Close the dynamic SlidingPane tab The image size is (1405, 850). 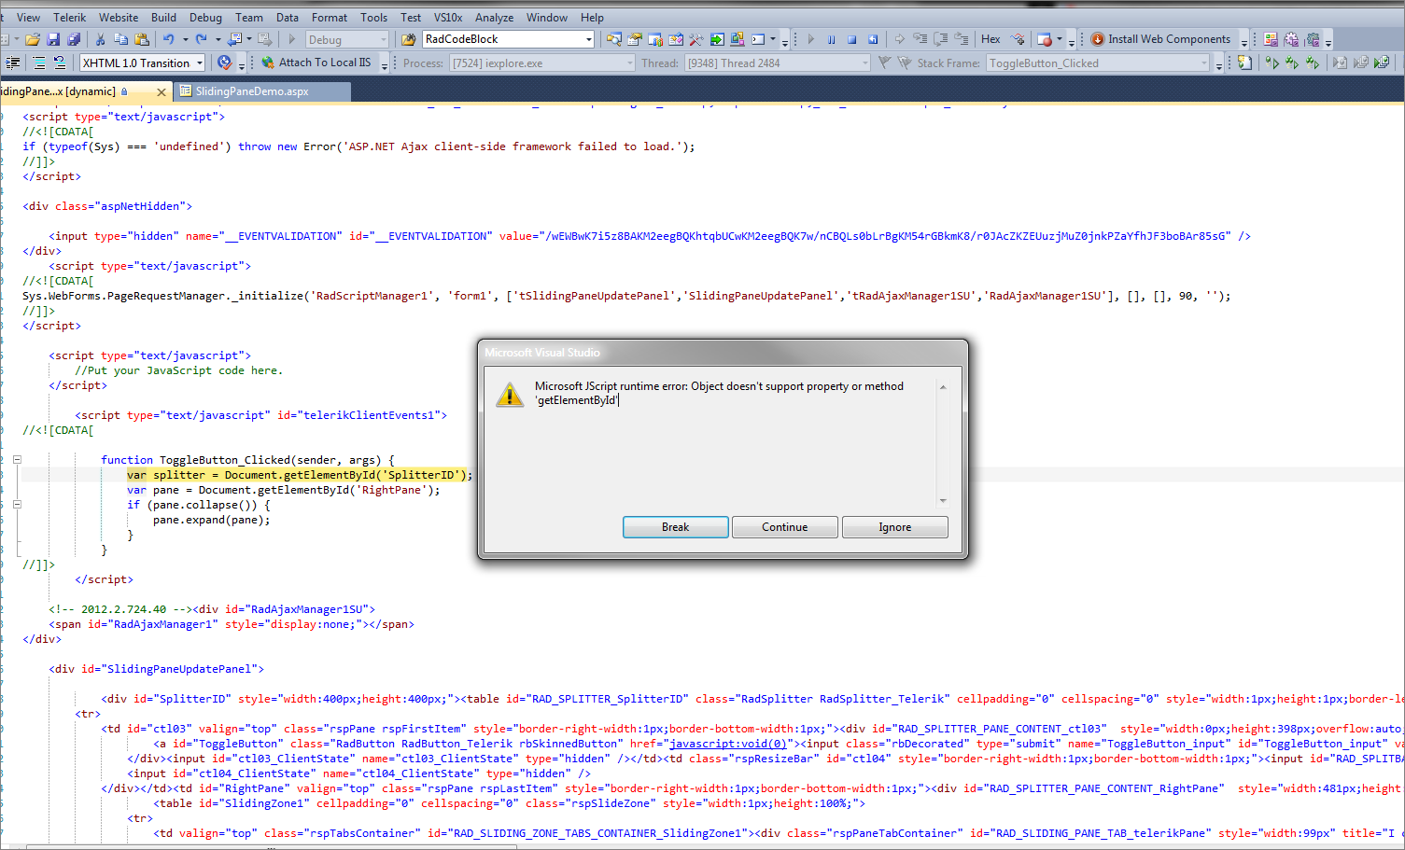pyautogui.click(x=162, y=91)
